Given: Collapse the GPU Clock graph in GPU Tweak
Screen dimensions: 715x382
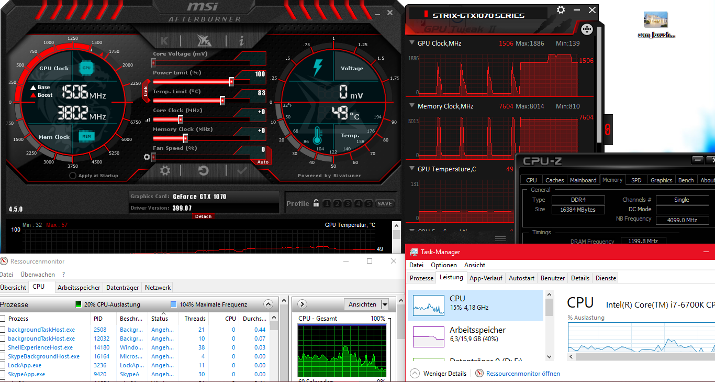Looking at the screenshot, I should 411,43.
